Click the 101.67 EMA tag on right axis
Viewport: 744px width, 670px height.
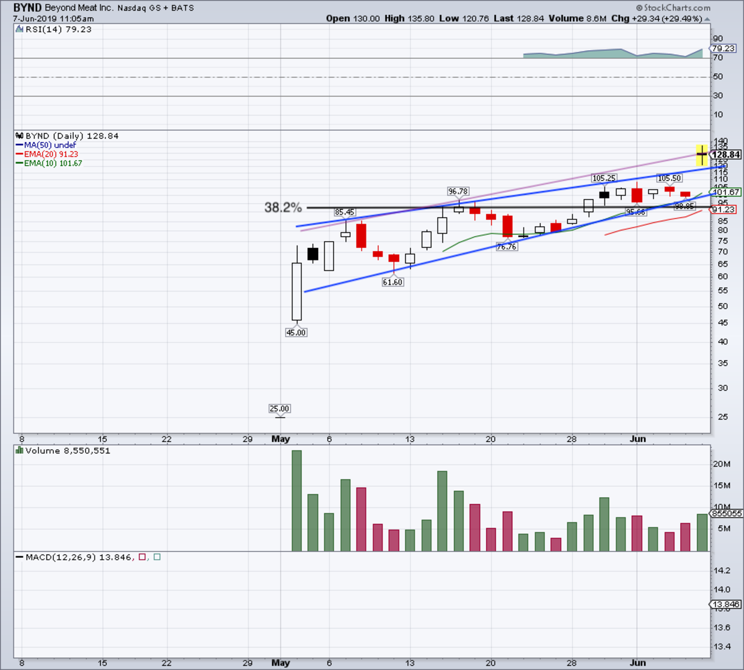(724, 192)
